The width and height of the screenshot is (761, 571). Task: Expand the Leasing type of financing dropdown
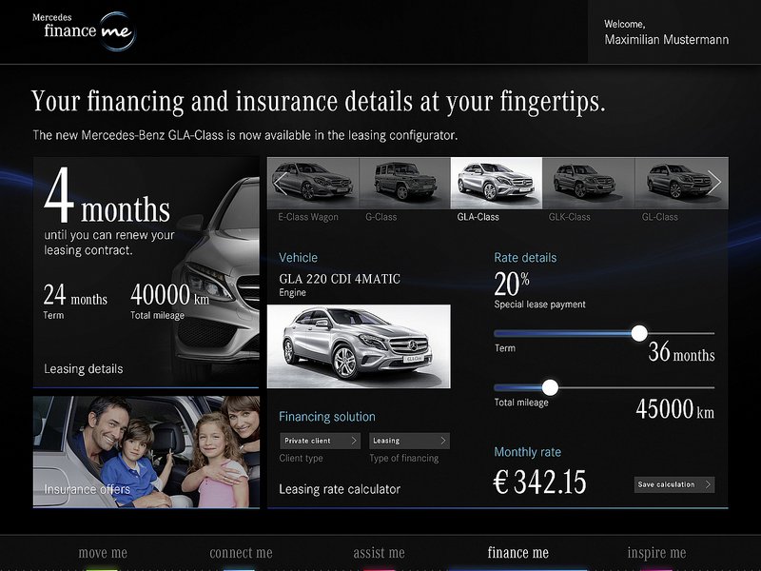tap(409, 441)
